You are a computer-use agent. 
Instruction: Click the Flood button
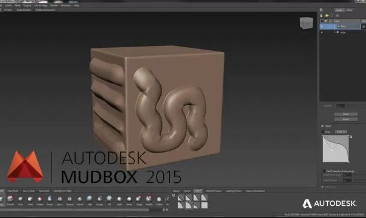[x=345, y=114]
